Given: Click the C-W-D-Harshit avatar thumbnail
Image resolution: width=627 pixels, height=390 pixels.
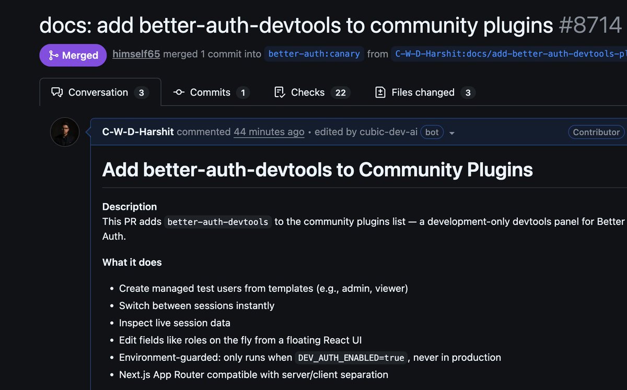Looking at the screenshot, I should (x=65, y=132).
